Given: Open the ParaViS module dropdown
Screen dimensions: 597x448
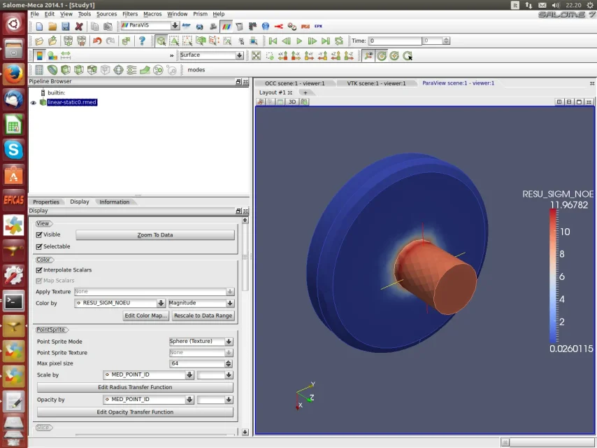Looking at the screenshot, I should point(175,25).
